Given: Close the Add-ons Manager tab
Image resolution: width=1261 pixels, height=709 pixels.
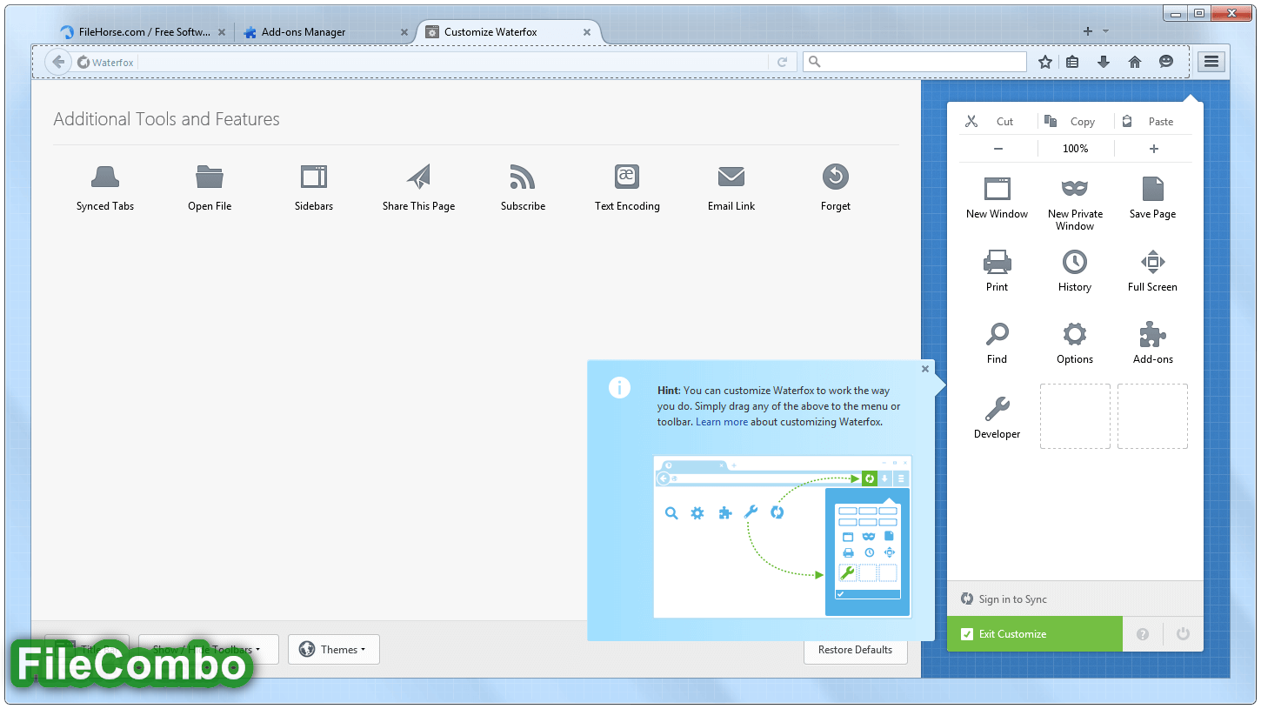Looking at the screenshot, I should [x=404, y=32].
